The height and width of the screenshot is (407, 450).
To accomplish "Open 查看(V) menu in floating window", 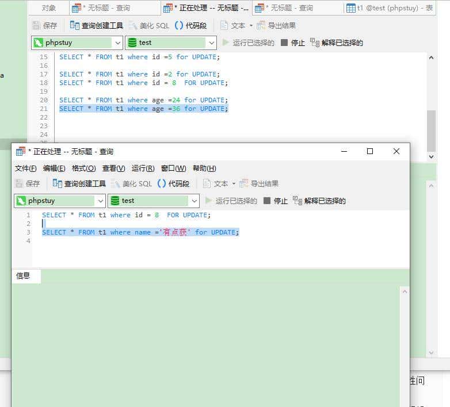I will coord(113,168).
